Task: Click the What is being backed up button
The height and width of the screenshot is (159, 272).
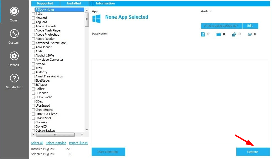Action: pyautogui.click(x=221, y=26)
